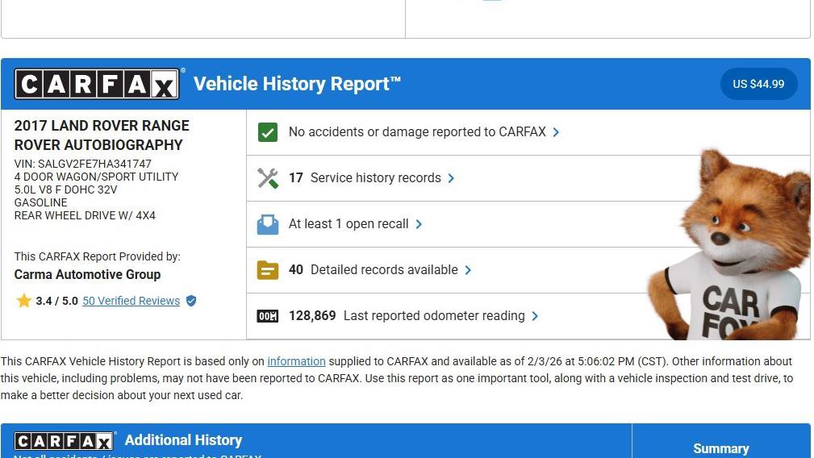Click the gold star rating icon
814x458 pixels.
[23, 301]
